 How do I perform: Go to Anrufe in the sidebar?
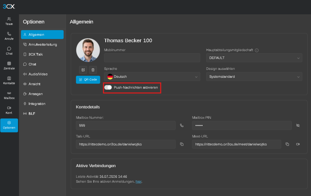(x=9, y=36)
